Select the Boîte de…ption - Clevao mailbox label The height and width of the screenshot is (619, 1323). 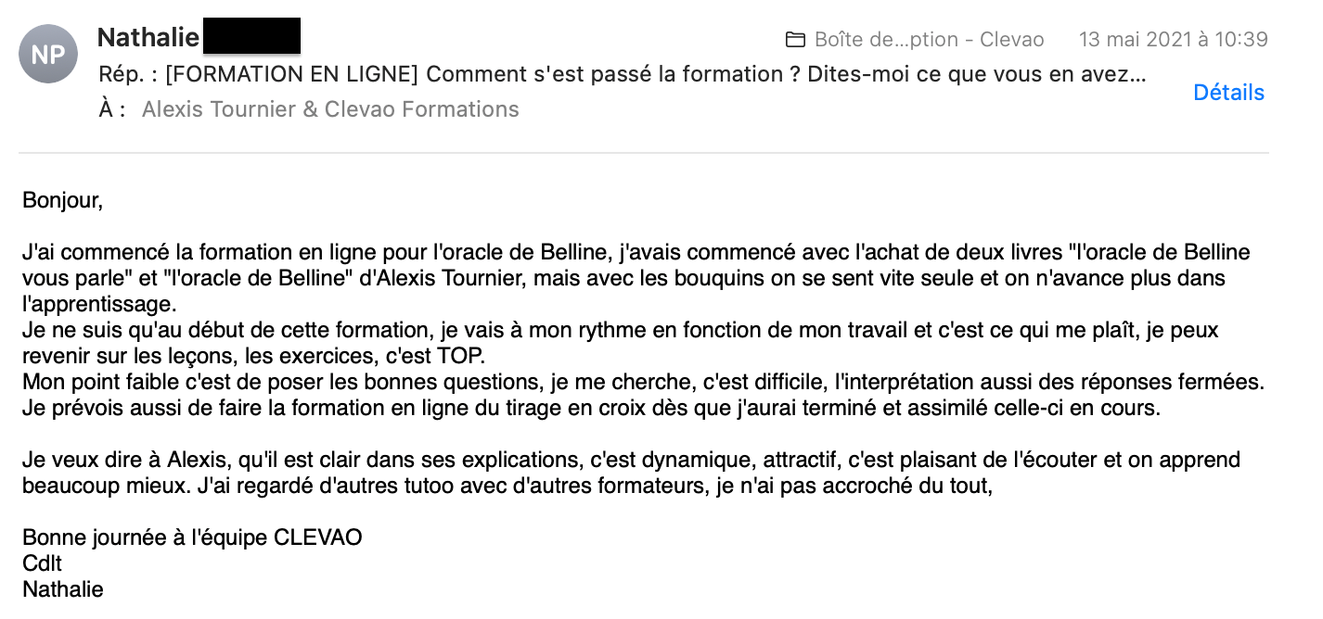coord(929,40)
